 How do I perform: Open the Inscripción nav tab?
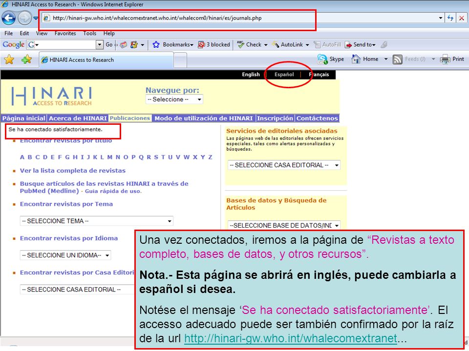[x=275, y=118]
